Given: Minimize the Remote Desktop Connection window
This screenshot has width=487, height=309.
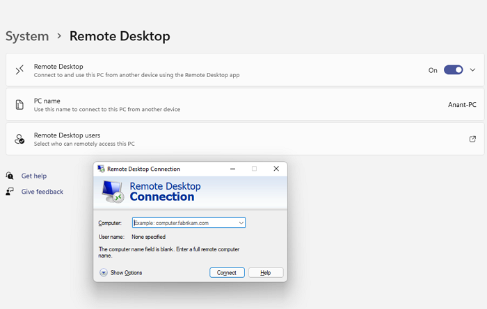Looking at the screenshot, I should coord(232,169).
